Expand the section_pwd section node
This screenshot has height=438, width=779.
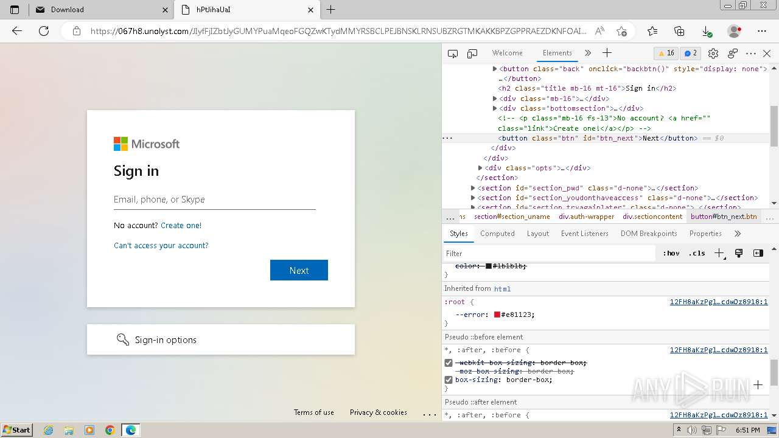pos(473,189)
